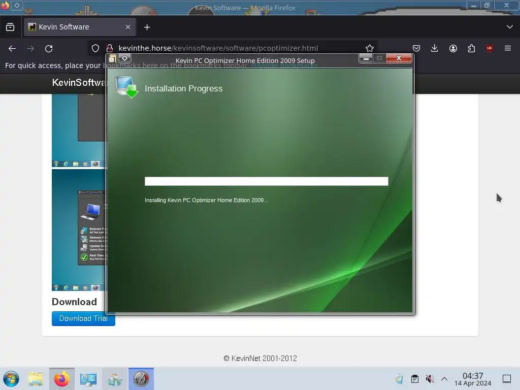Open the Firefox downloads panel
The width and height of the screenshot is (520, 390).
click(435, 48)
